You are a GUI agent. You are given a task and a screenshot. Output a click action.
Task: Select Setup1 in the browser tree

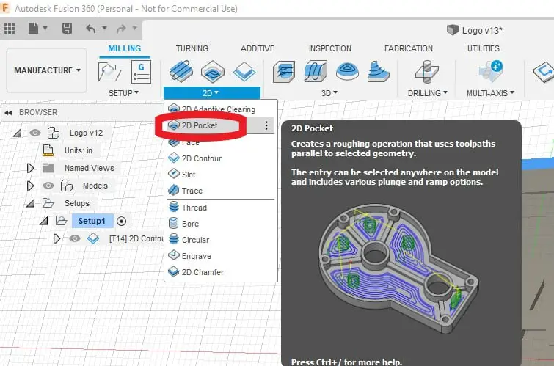click(92, 222)
